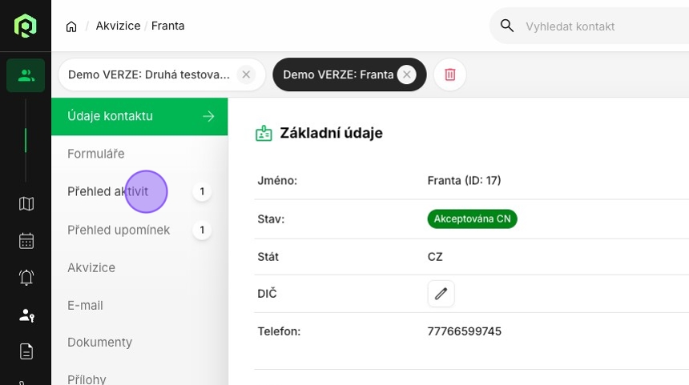Select the Stát value CZ
The height and width of the screenshot is (385, 689).
[x=435, y=257]
